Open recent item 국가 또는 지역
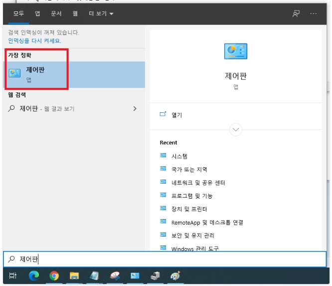The width and height of the screenshot is (332, 286). [189, 169]
